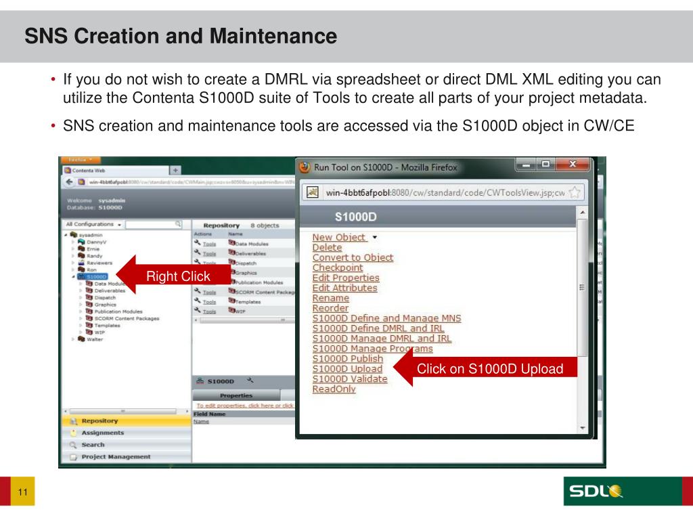Screen dimensions: 693x520
Task: Select the Properties tab
Action: pyautogui.click(x=236, y=395)
